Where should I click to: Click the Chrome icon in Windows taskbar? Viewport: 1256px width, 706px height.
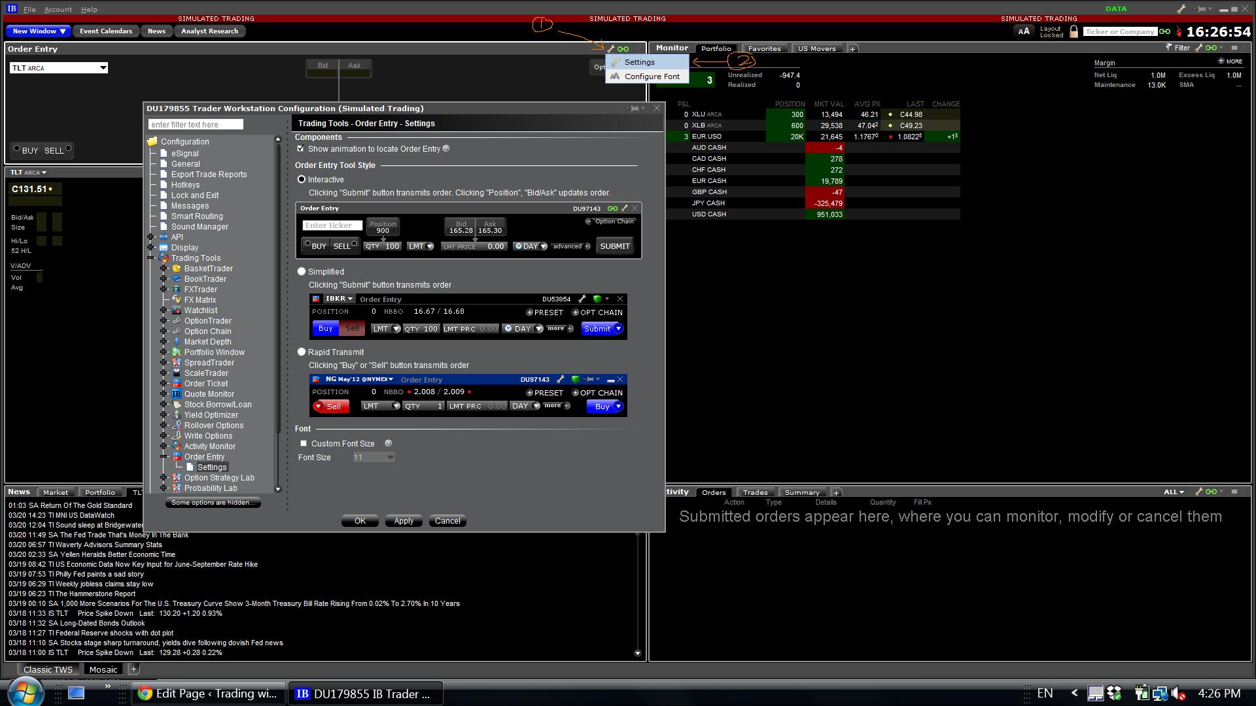145,694
